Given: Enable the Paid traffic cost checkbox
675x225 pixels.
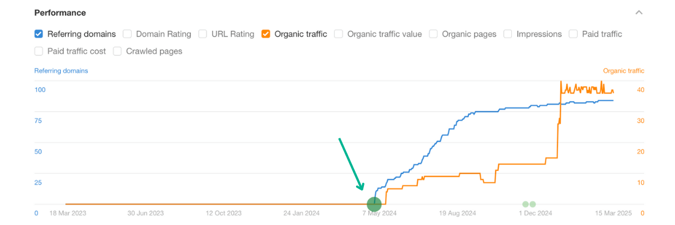Looking at the screenshot, I should (39, 51).
